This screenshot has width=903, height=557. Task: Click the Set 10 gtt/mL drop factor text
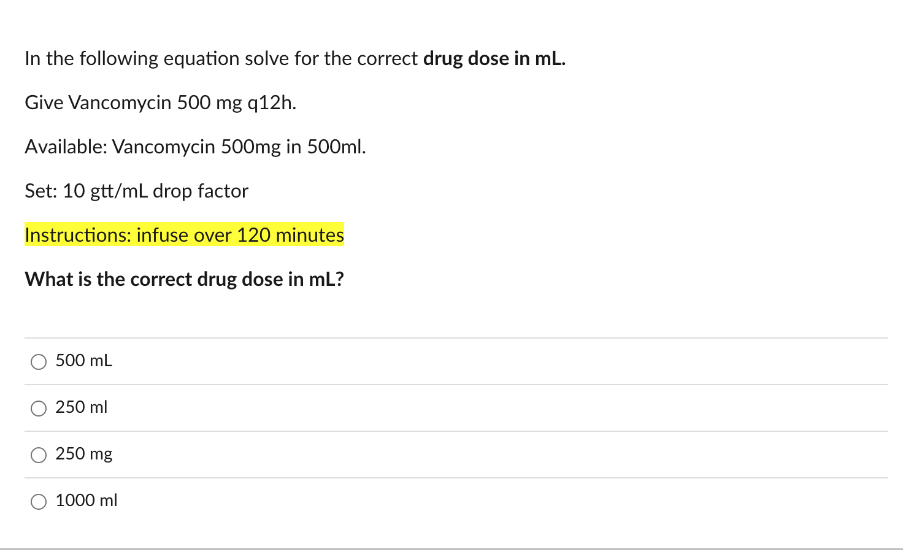[x=136, y=191]
